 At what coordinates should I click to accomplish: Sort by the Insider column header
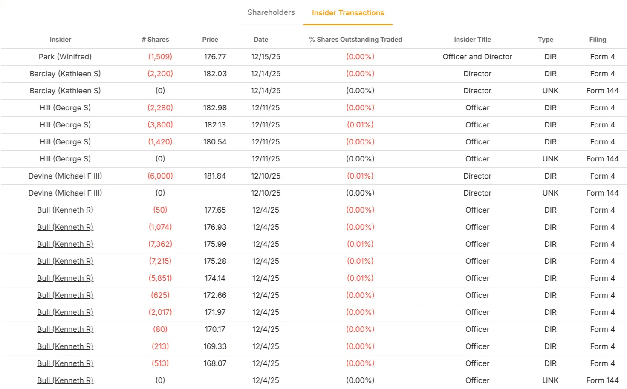[x=60, y=40]
